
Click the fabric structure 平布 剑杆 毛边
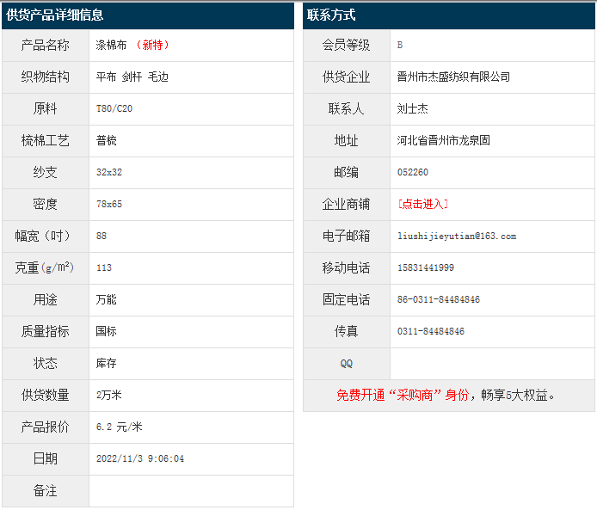[132, 77]
